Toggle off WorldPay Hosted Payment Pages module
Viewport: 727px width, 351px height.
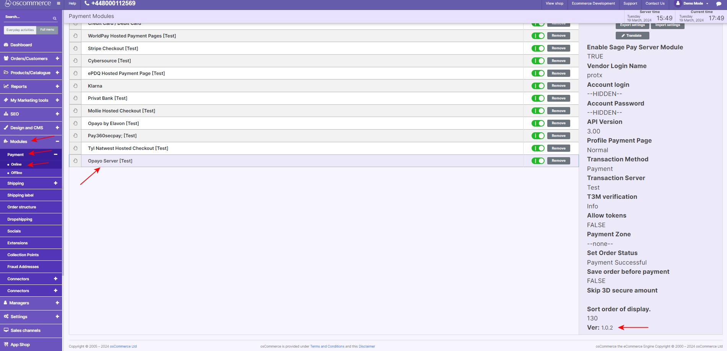(538, 36)
